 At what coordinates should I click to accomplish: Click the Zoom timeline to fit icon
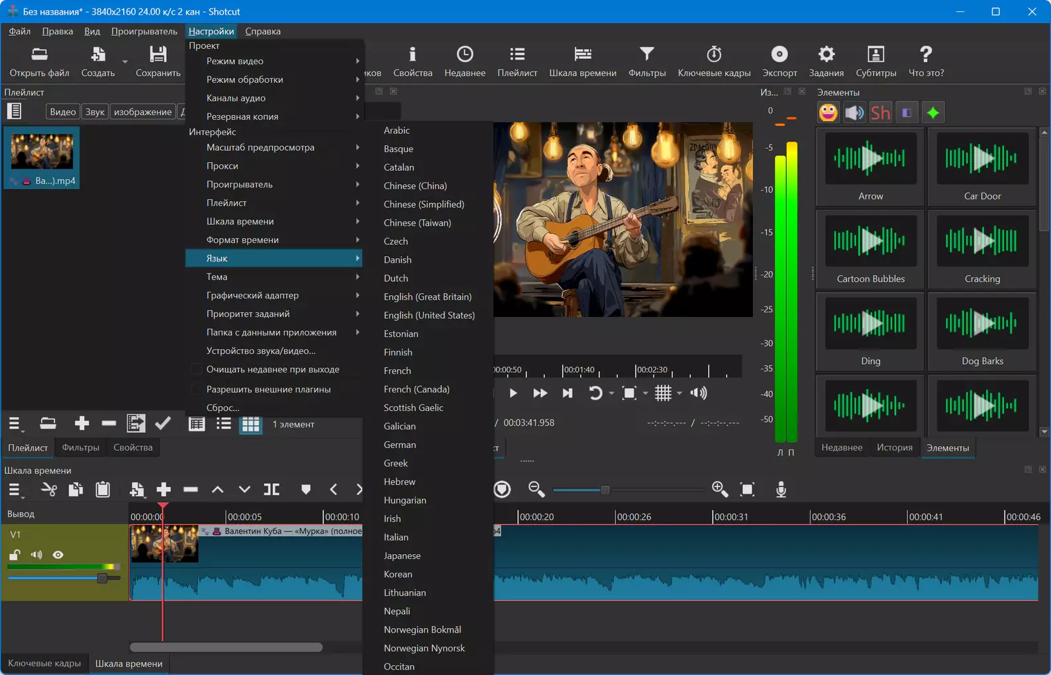click(x=747, y=489)
